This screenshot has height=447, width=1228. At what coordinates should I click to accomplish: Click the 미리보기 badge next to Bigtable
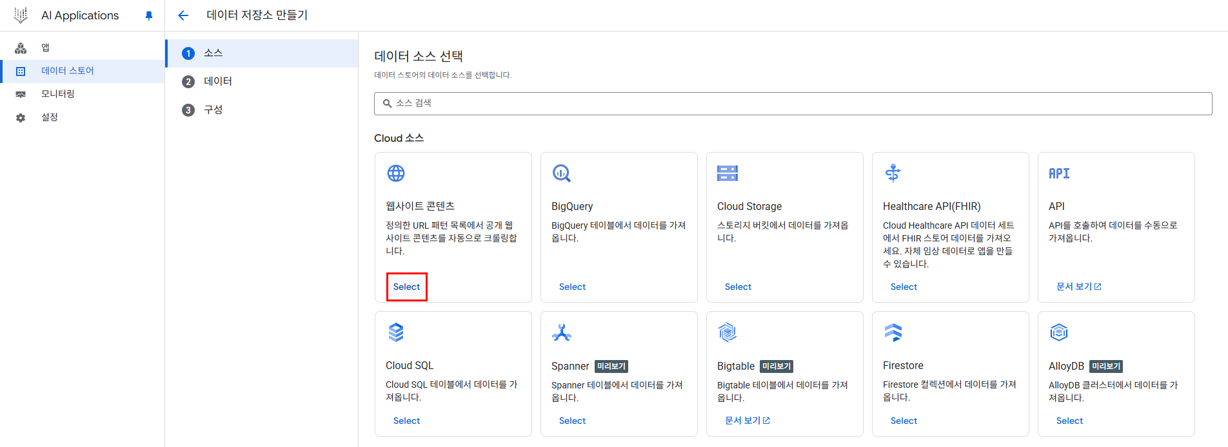pyautogui.click(x=777, y=366)
